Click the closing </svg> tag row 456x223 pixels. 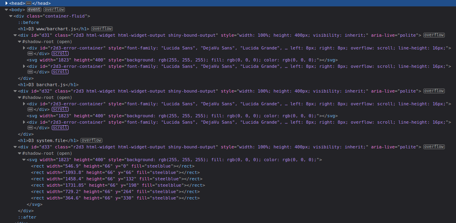(x=35, y=204)
